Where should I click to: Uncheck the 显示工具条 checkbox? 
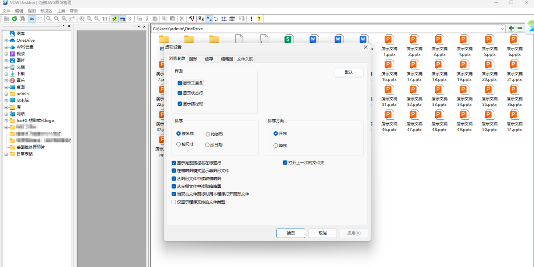pos(180,83)
